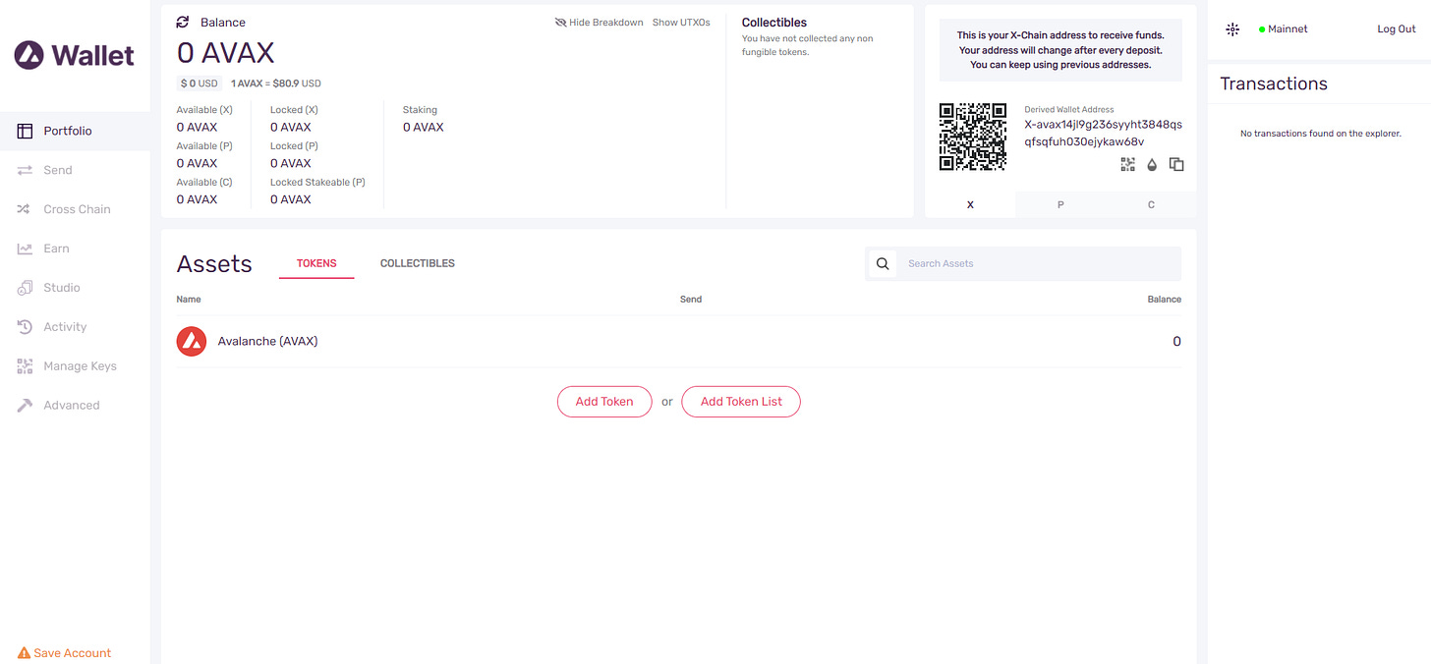Switch to the X chain address tab
Viewport: 1431px width, 664px height.
(x=970, y=204)
